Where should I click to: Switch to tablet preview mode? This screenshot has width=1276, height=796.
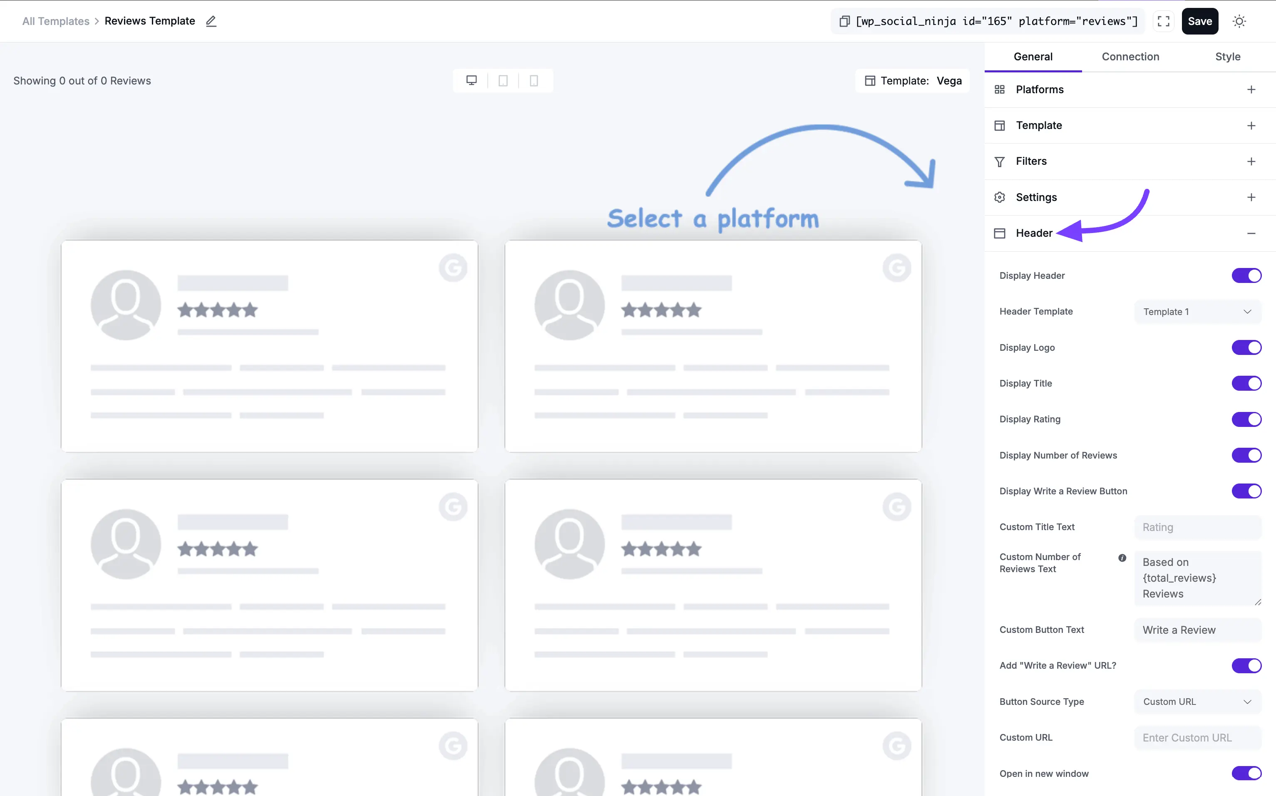[x=503, y=80]
